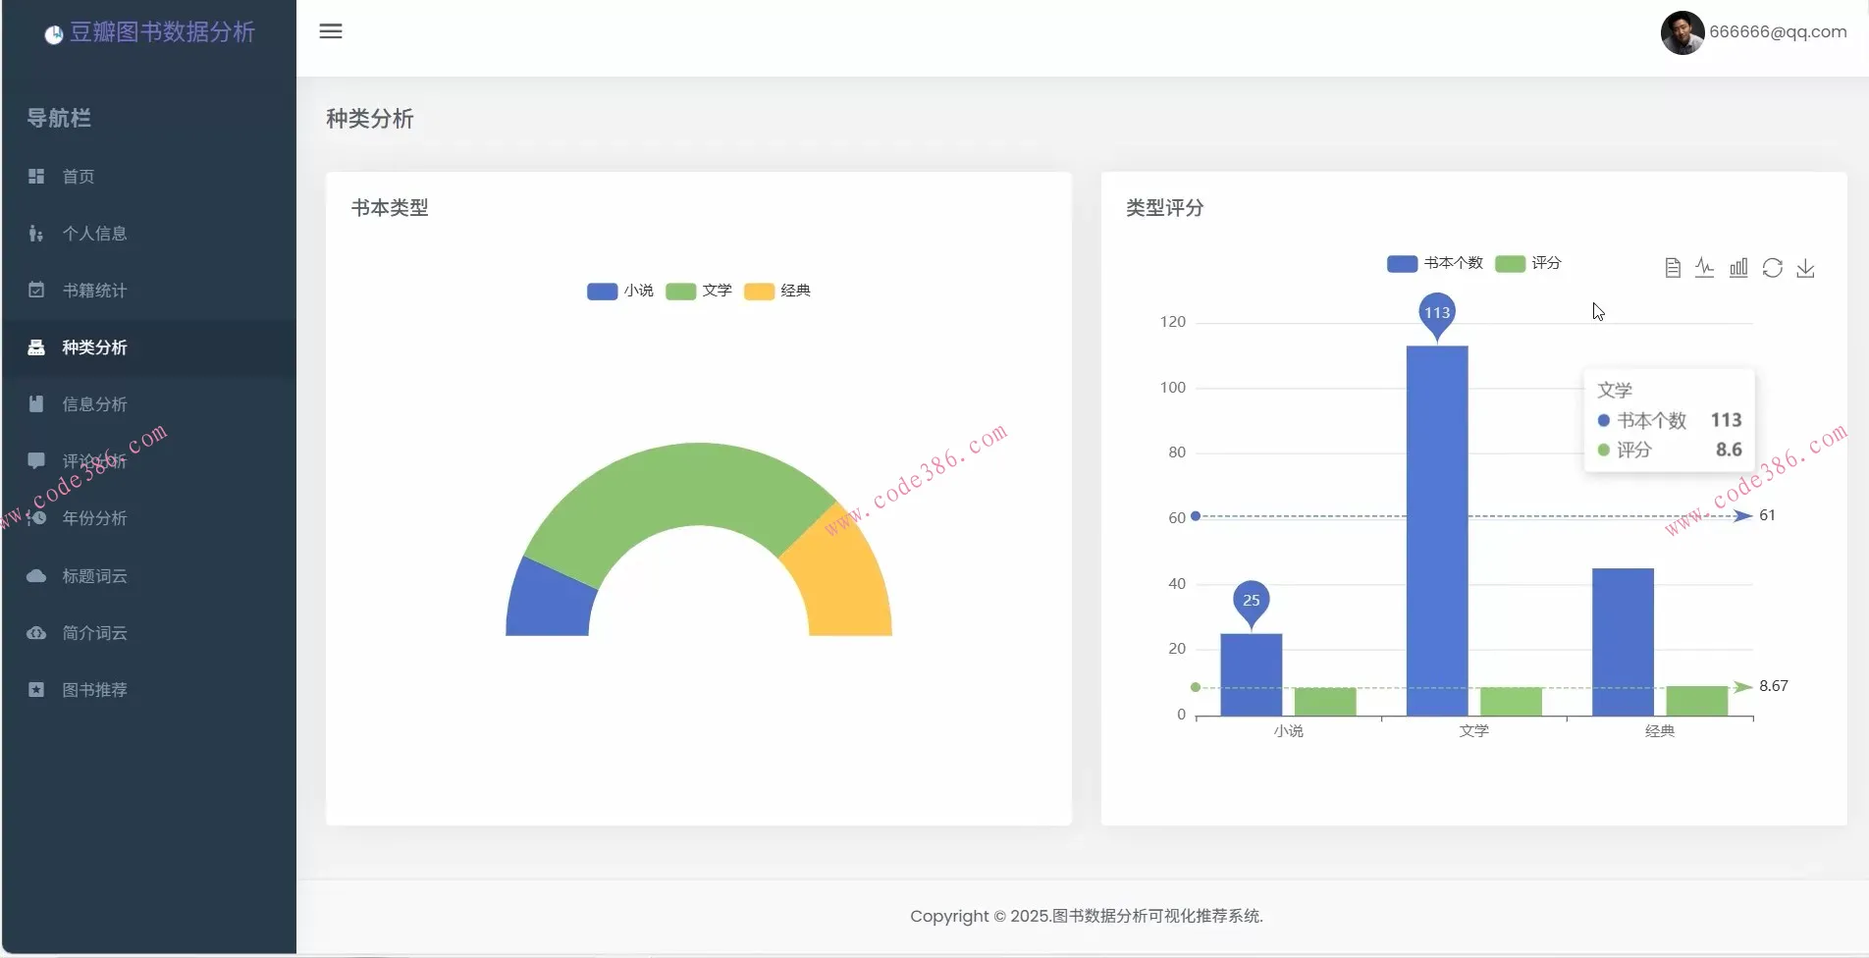Open 首页 from the sidebar
Screen dimensions: 1869x958
[79, 177]
